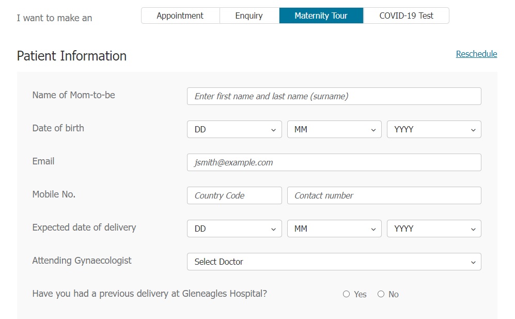
Task: Open expected delivery YYYY dropdown
Action: [x=433, y=229]
